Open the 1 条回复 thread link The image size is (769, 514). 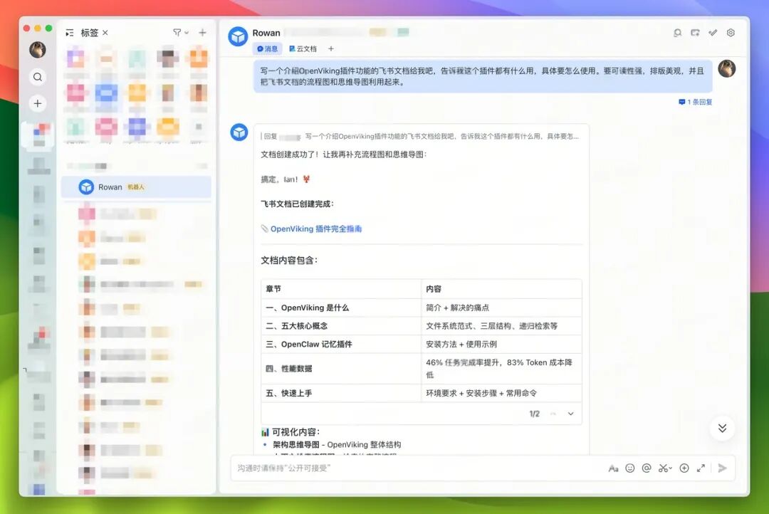(696, 102)
